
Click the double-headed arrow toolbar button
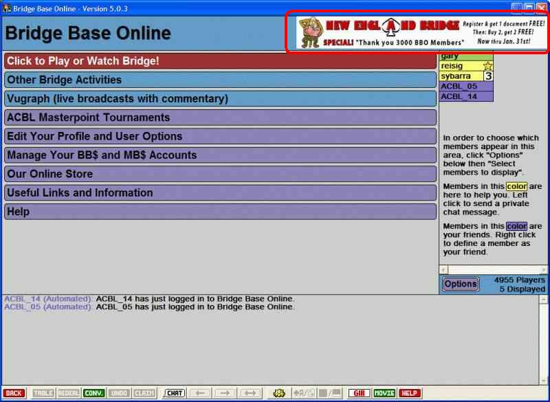coord(250,393)
